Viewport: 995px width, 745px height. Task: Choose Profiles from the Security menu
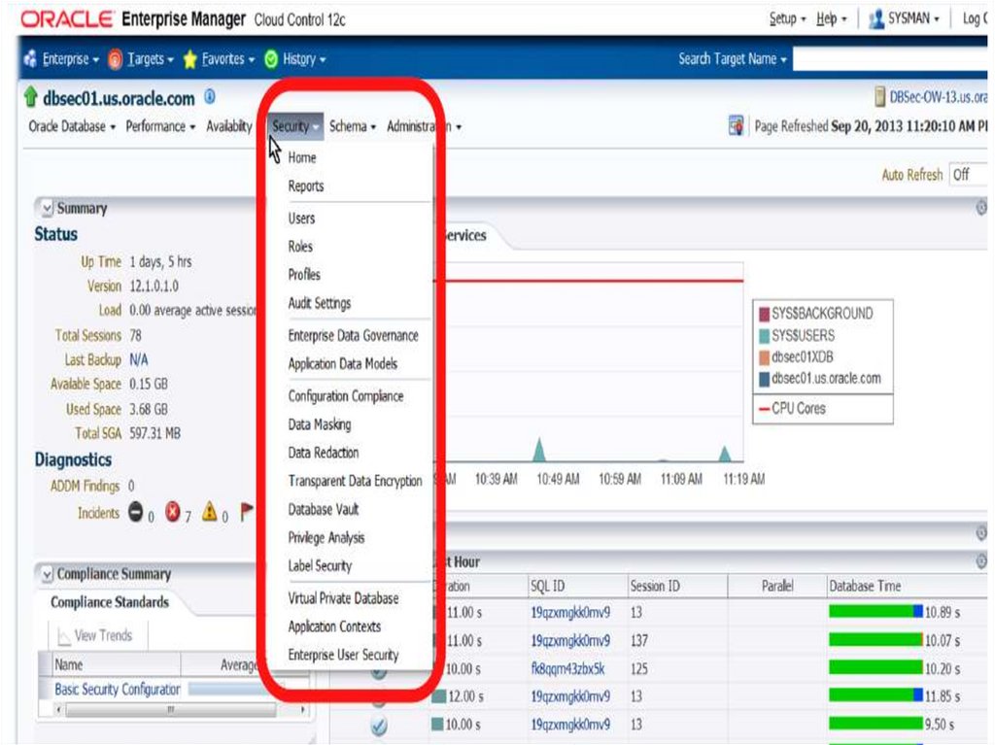304,275
